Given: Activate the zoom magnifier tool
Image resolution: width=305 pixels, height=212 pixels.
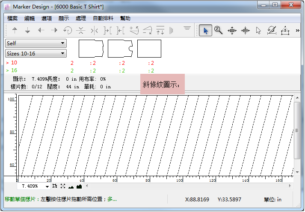Looking at the screenshot, I should click(218, 31).
